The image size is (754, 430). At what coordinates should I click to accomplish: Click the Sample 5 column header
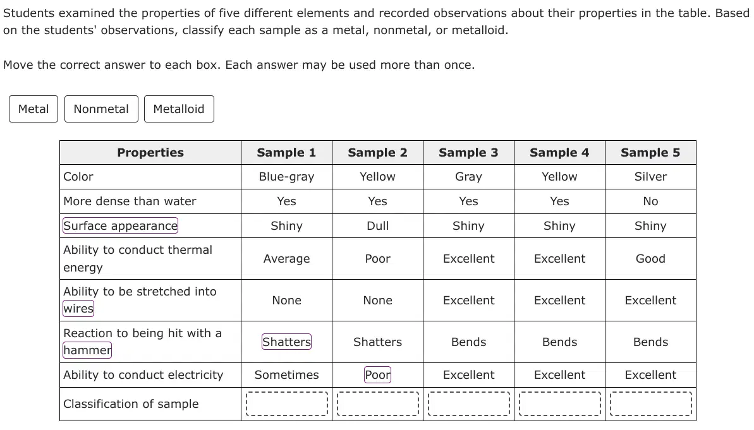[x=650, y=153]
